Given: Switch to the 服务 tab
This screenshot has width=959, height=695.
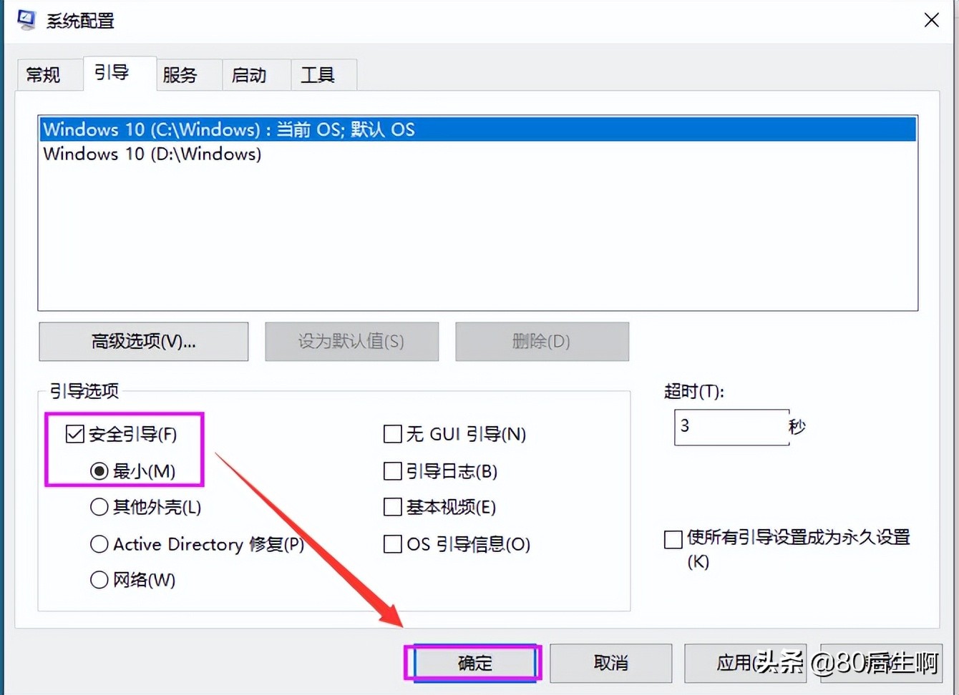Looking at the screenshot, I should tap(180, 74).
